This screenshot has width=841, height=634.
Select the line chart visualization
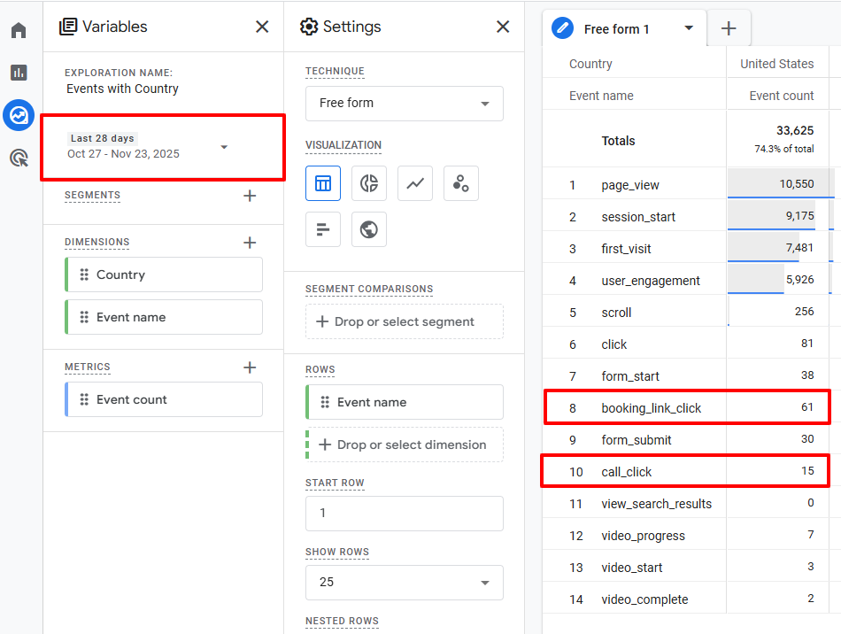[x=415, y=182]
